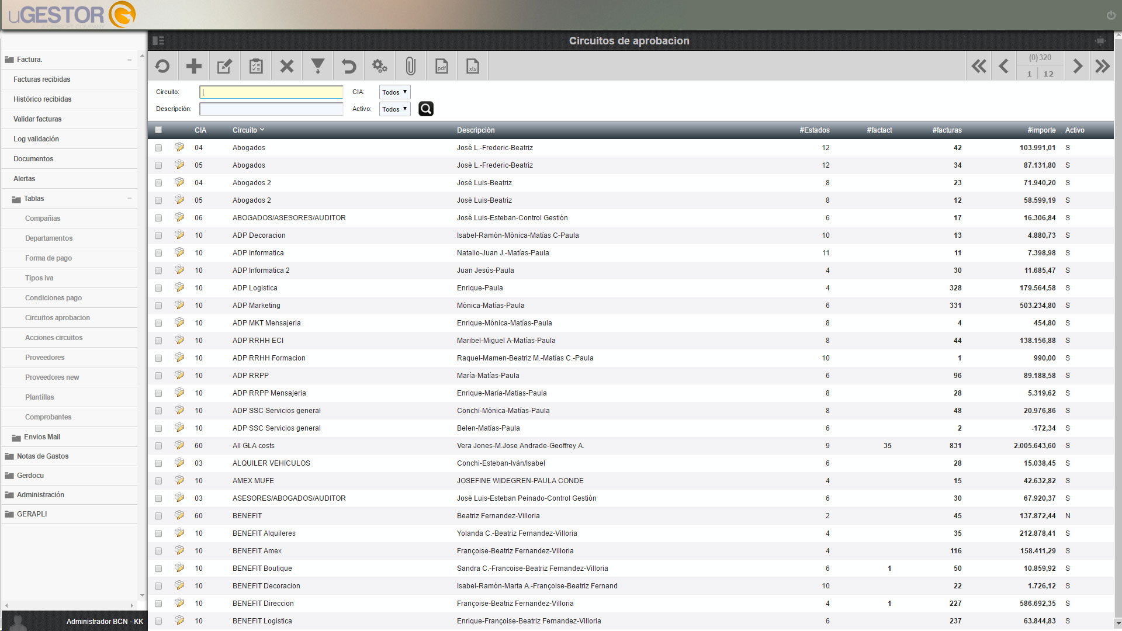1122x631 pixels.
Task: Open edit icon for AMEX MUFE row
Action: coord(179,480)
